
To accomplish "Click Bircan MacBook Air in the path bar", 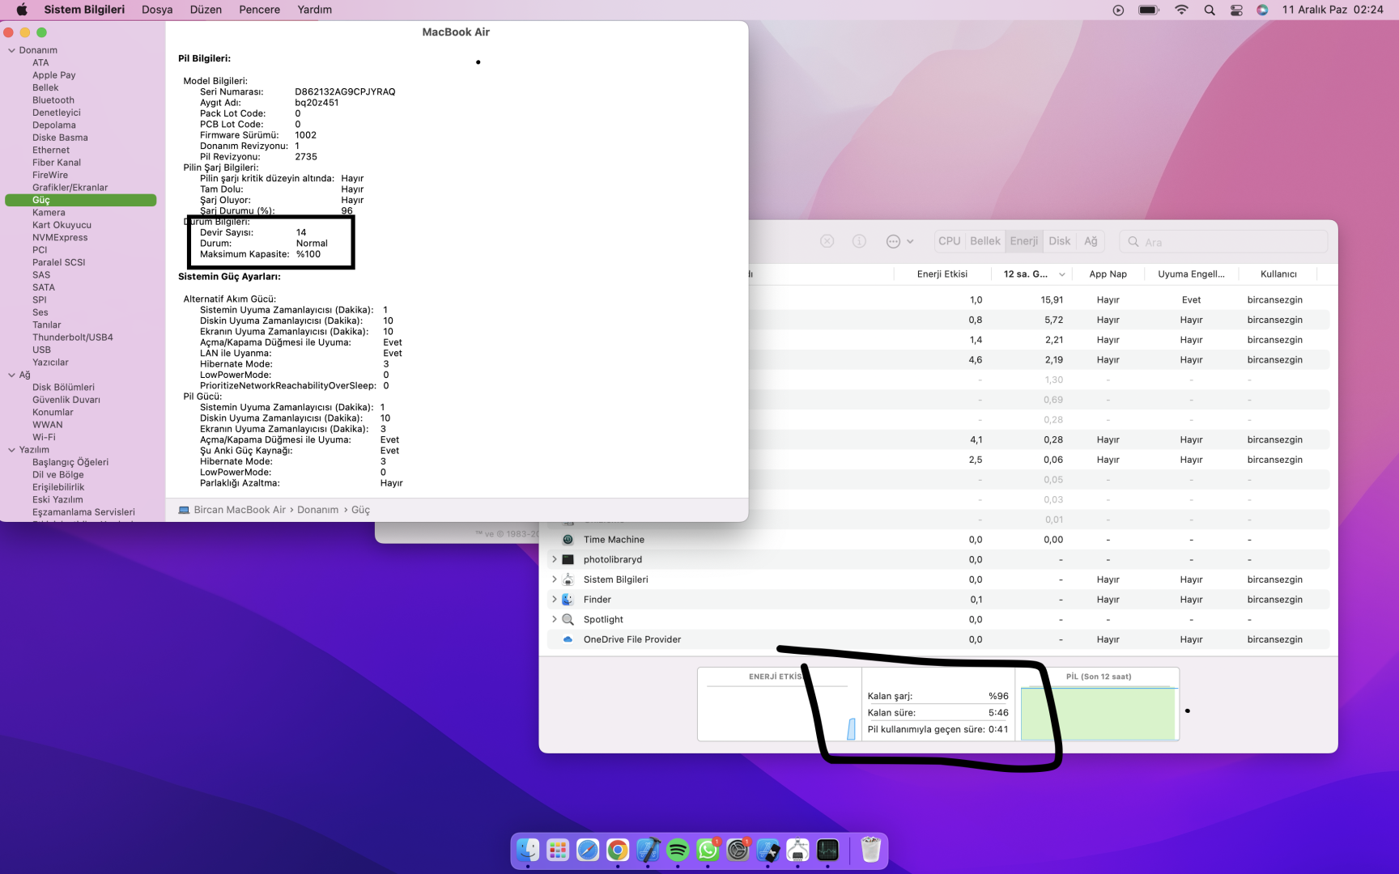I will (x=240, y=510).
